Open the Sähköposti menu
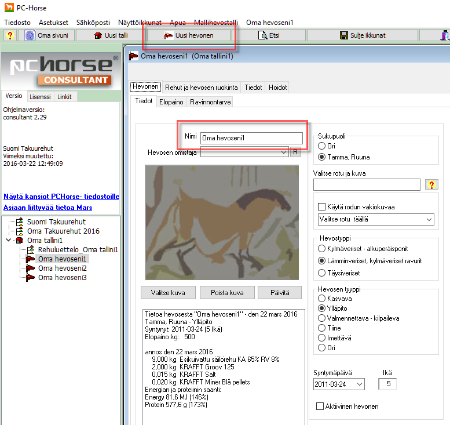This screenshot has height=425, width=450. pos(93,22)
